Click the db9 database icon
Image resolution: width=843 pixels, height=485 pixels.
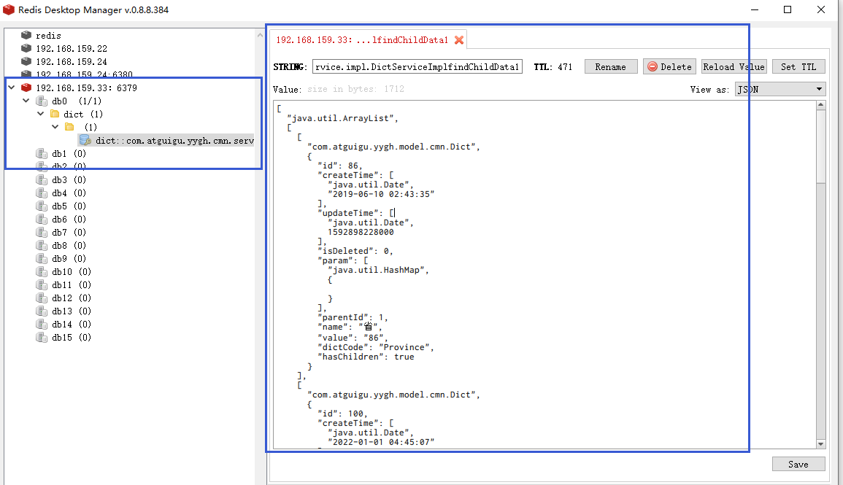point(42,259)
